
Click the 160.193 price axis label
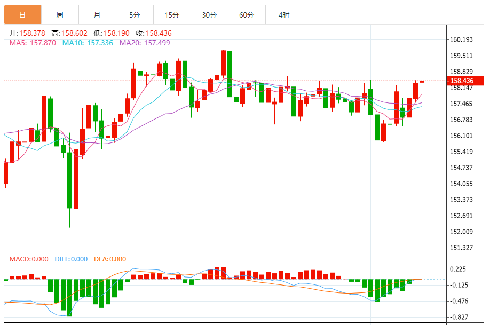pos(461,39)
